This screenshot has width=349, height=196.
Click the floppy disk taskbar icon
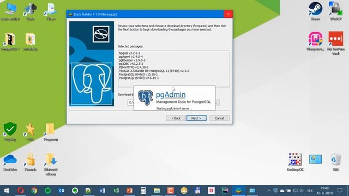click(197, 191)
